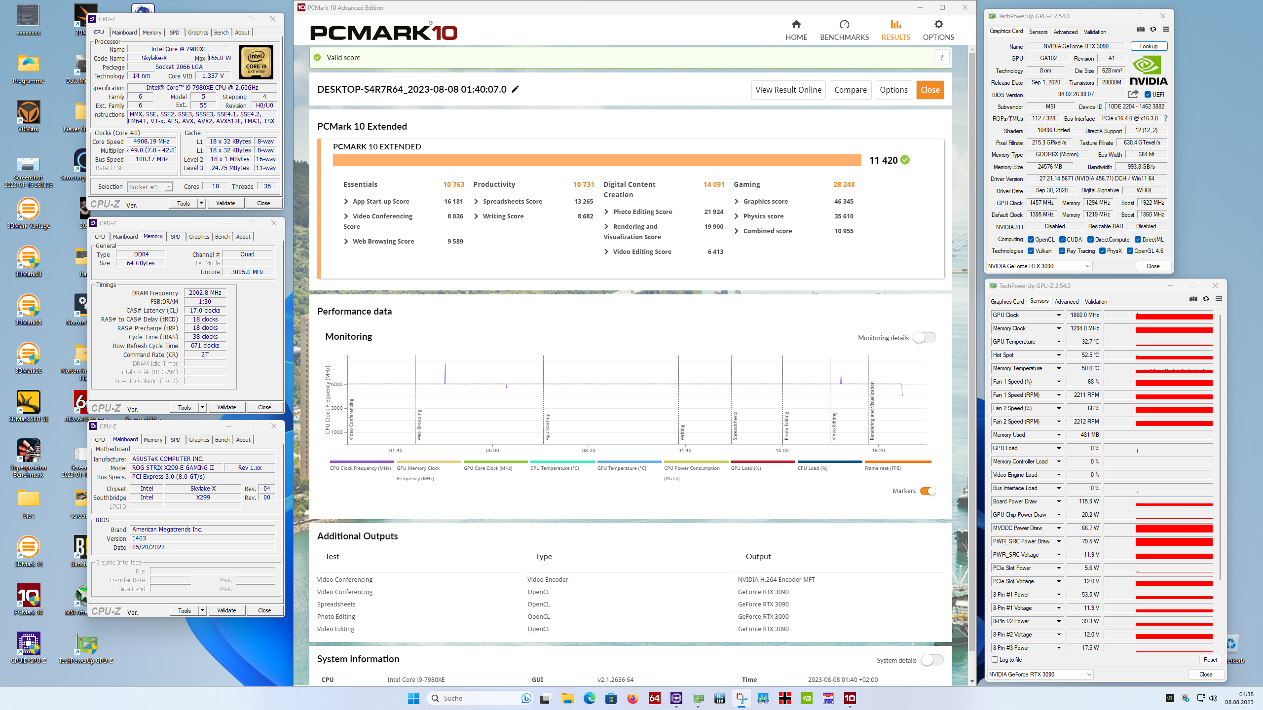This screenshot has width=1263, height=710.
Task: Open Microsoft Edge from the taskbar
Action: 589,698
